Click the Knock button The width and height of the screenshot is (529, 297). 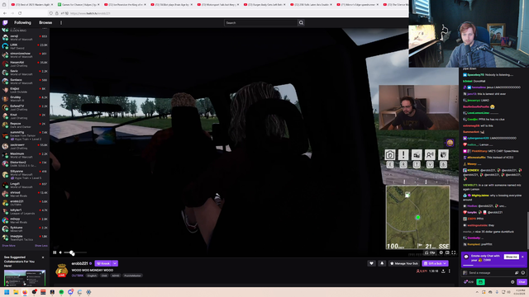[x=103, y=263]
